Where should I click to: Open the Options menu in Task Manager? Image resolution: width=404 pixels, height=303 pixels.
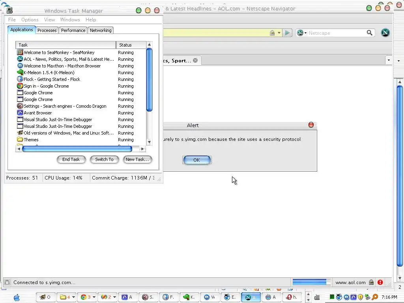[x=30, y=20]
